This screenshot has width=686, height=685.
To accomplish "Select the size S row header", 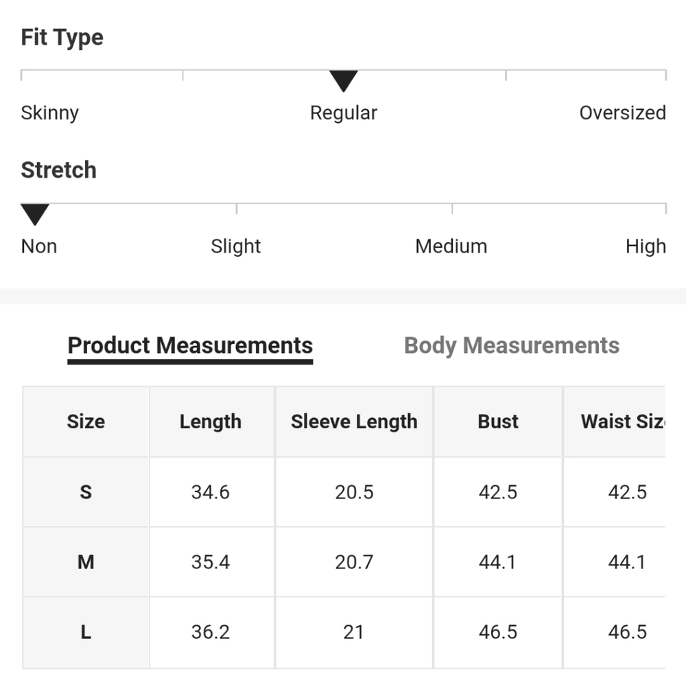I will [86, 492].
